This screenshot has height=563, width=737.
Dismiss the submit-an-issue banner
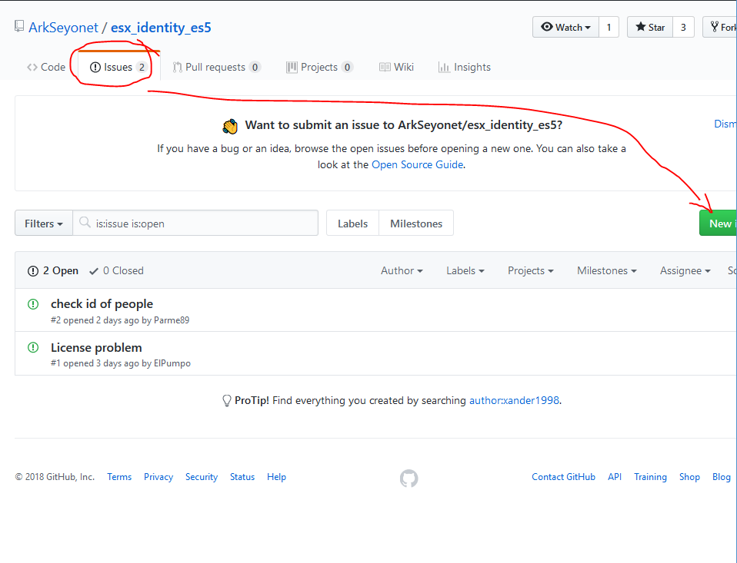coord(725,124)
